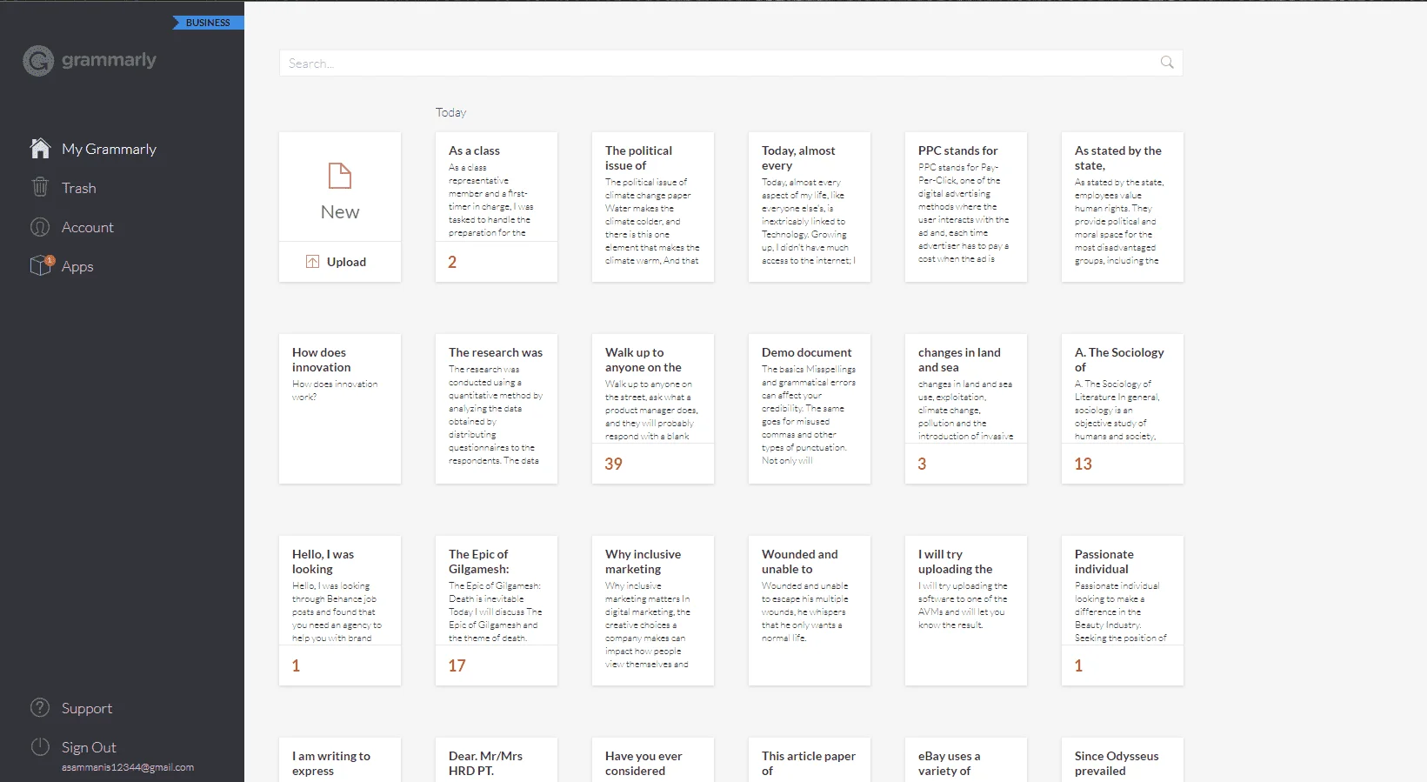
Task: Click the Apps cube icon
Action: point(41,265)
